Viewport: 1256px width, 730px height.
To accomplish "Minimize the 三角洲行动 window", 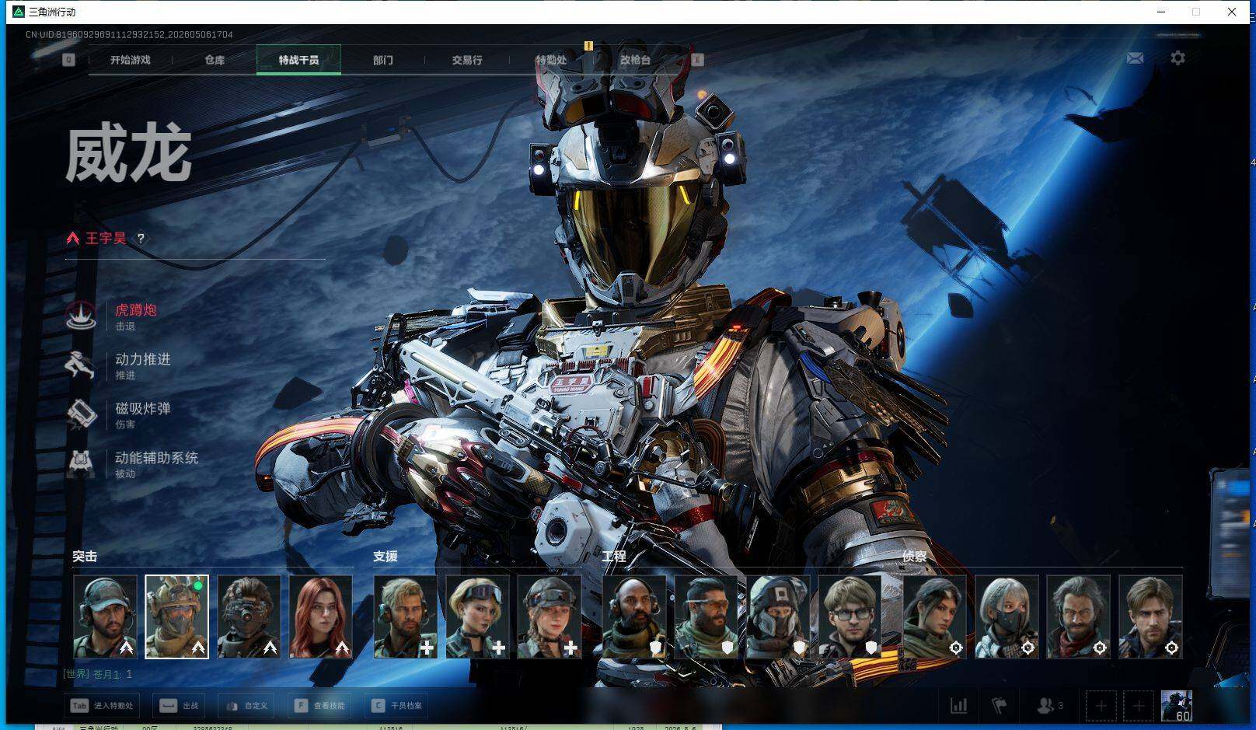I will (1161, 12).
